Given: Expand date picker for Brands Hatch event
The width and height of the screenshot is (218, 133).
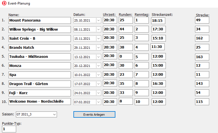Looking at the screenshot, I should click(x=98, y=48).
